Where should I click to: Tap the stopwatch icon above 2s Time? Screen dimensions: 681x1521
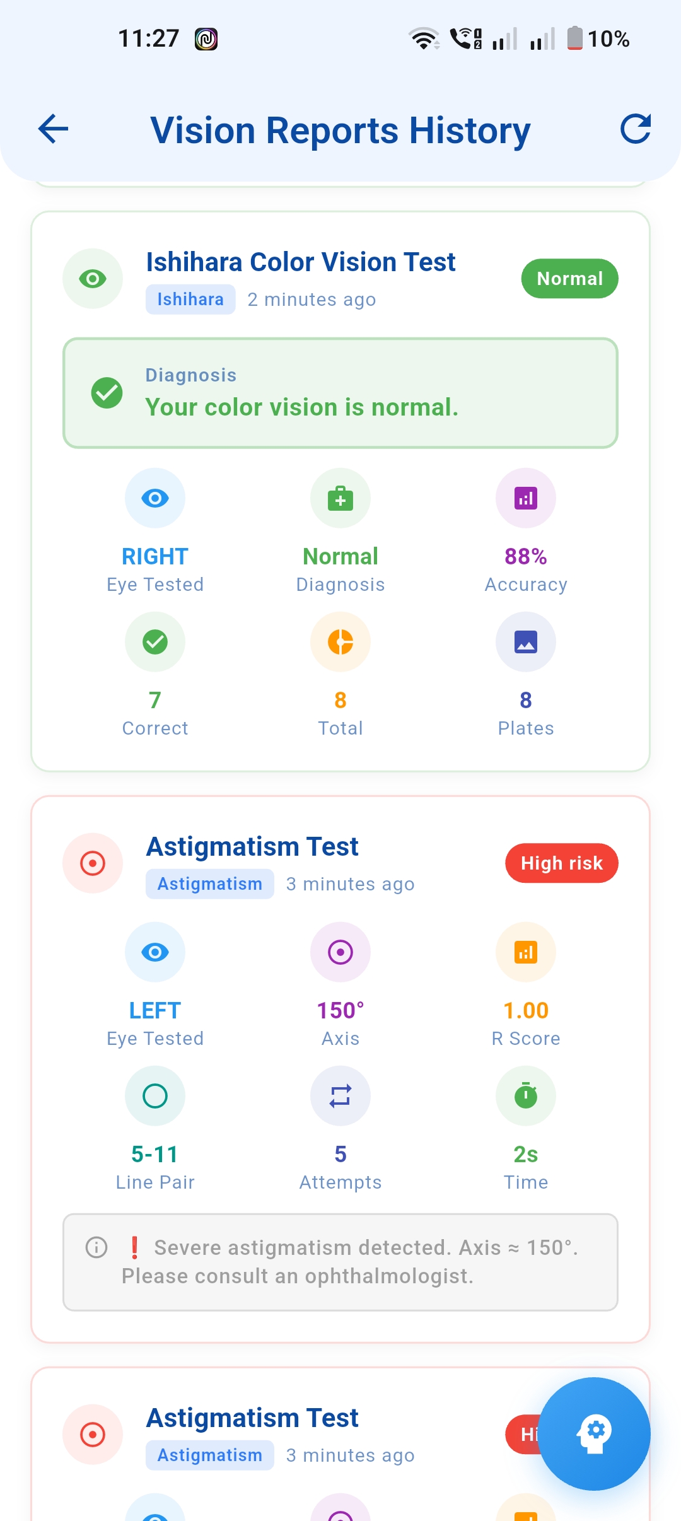[x=526, y=1096]
